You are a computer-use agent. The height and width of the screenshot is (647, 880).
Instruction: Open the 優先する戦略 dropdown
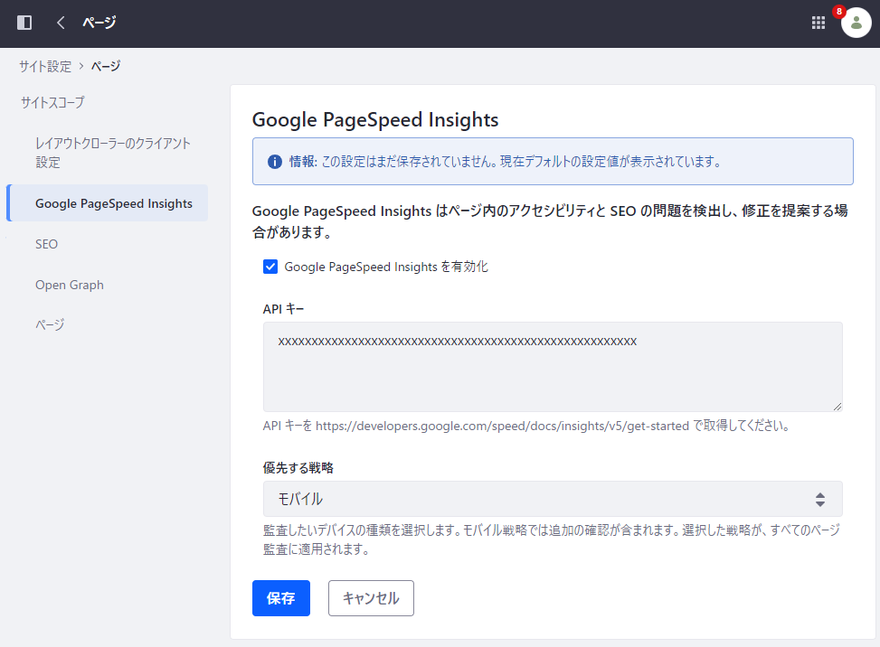tap(552, 499)
